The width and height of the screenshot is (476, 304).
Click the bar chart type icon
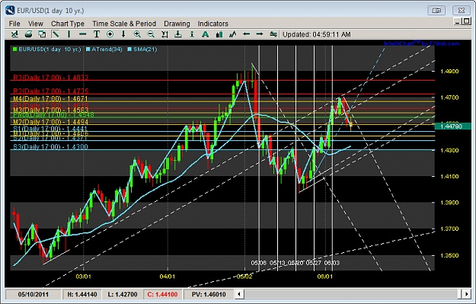pyautogui.click(x=219, y=34)
